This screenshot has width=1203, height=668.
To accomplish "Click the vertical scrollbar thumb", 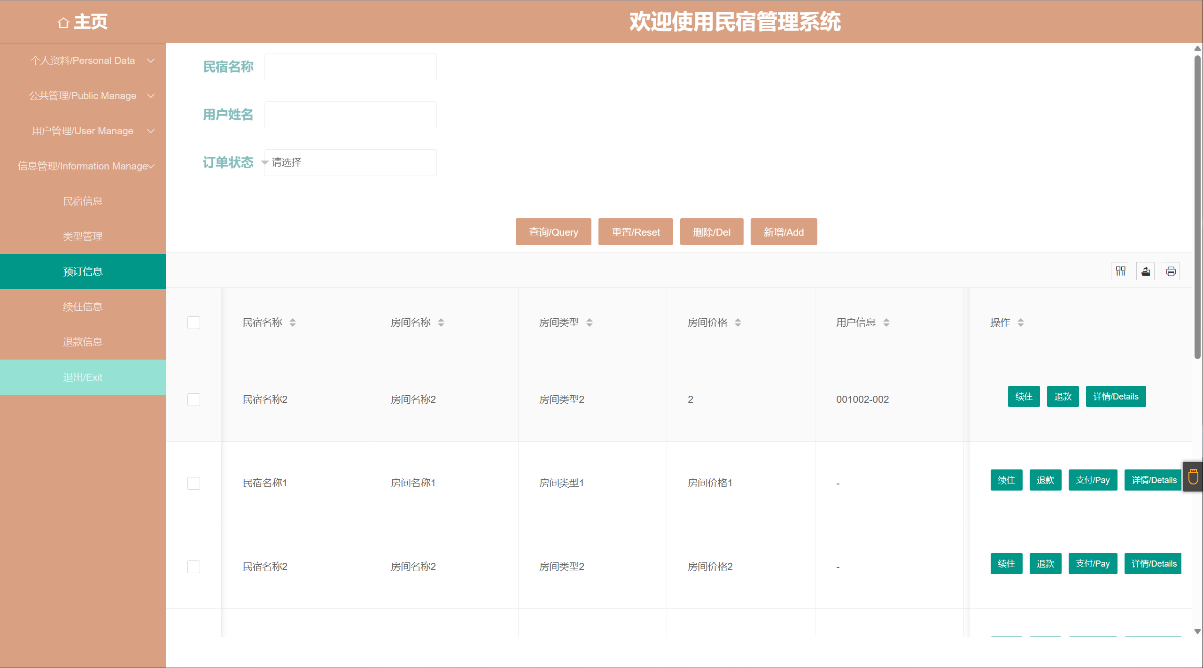I will 1197,207.
